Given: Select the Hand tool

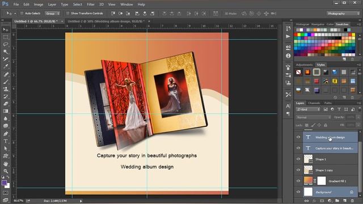Looking at the screenshot, I should 6,164.
